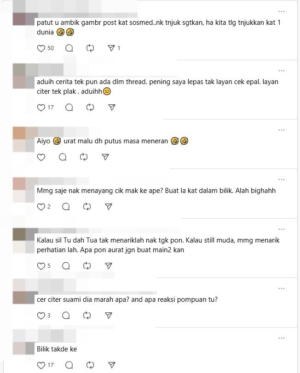Viewport: 300px width, 373px height.
Task: Share the comment showing 1 share
Action: pyautogui.click(x=111, y=48)
